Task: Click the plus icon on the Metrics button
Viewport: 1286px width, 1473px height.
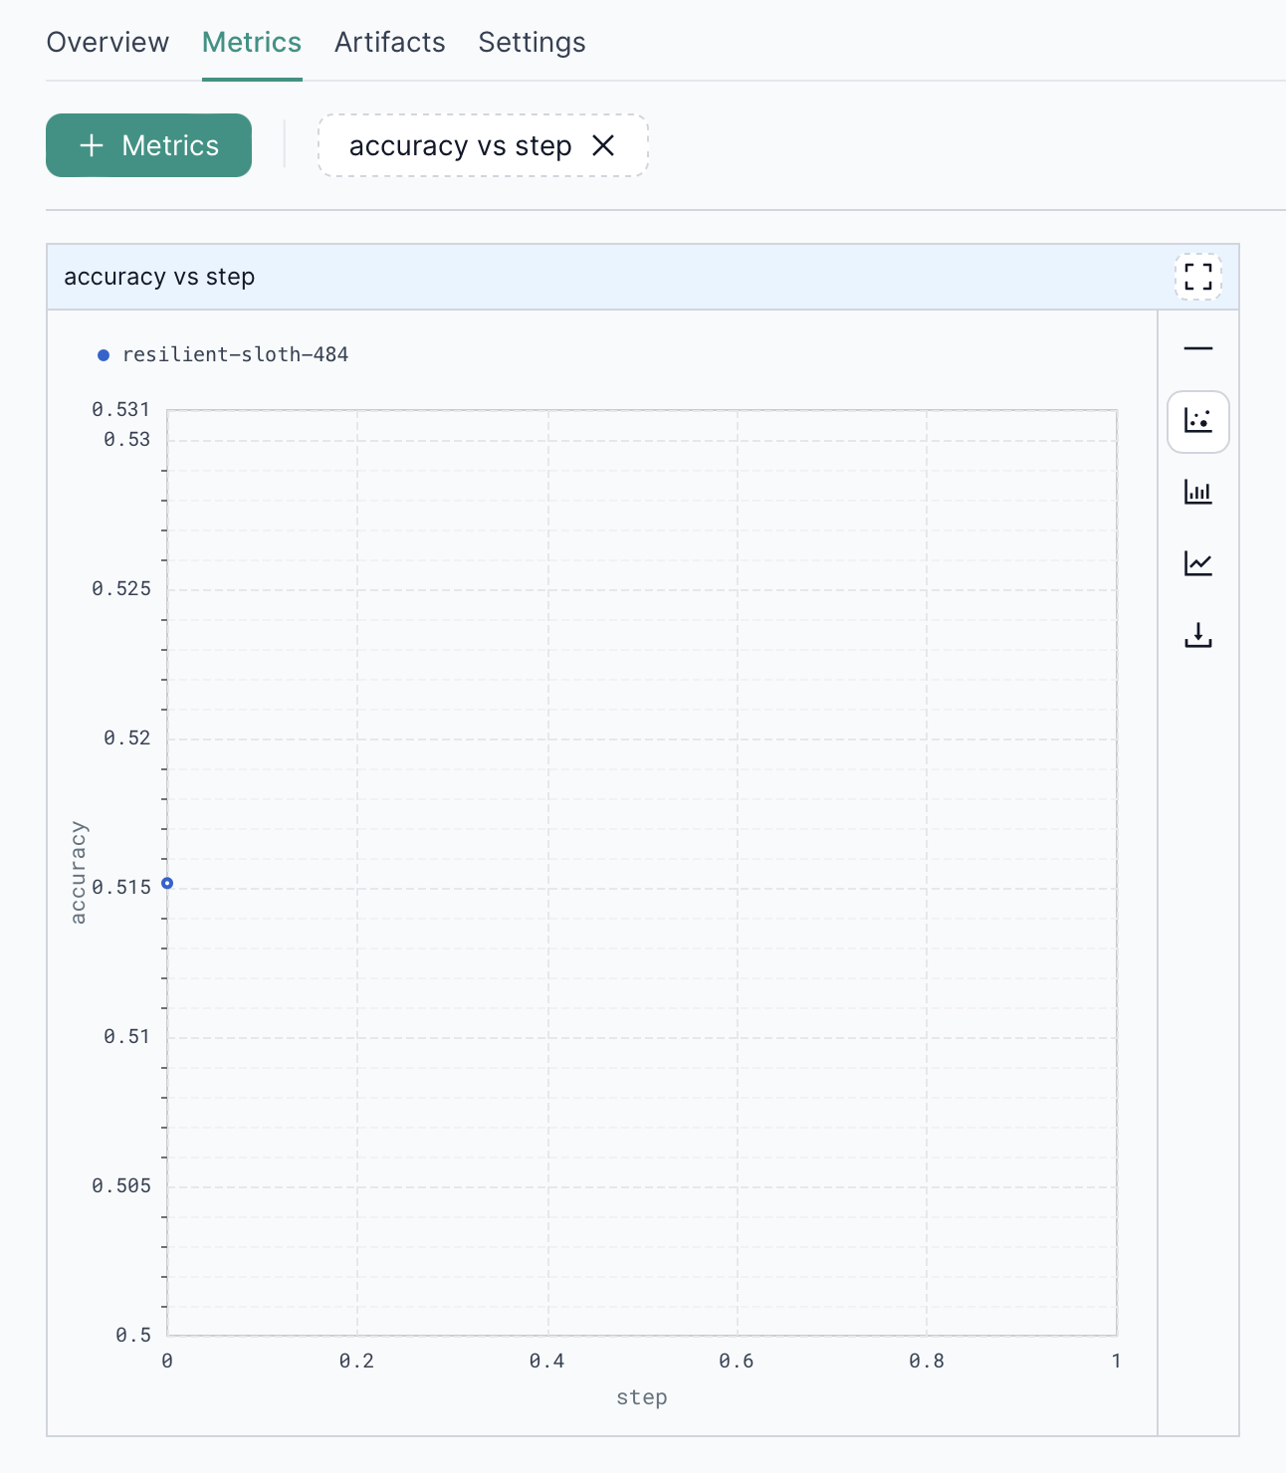Action: click(x=91, y=145)
